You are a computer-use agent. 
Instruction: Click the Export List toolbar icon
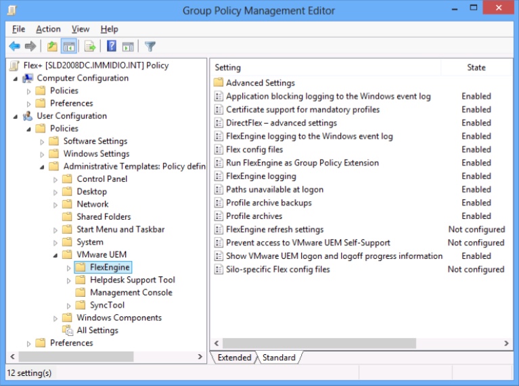[90, 47]
